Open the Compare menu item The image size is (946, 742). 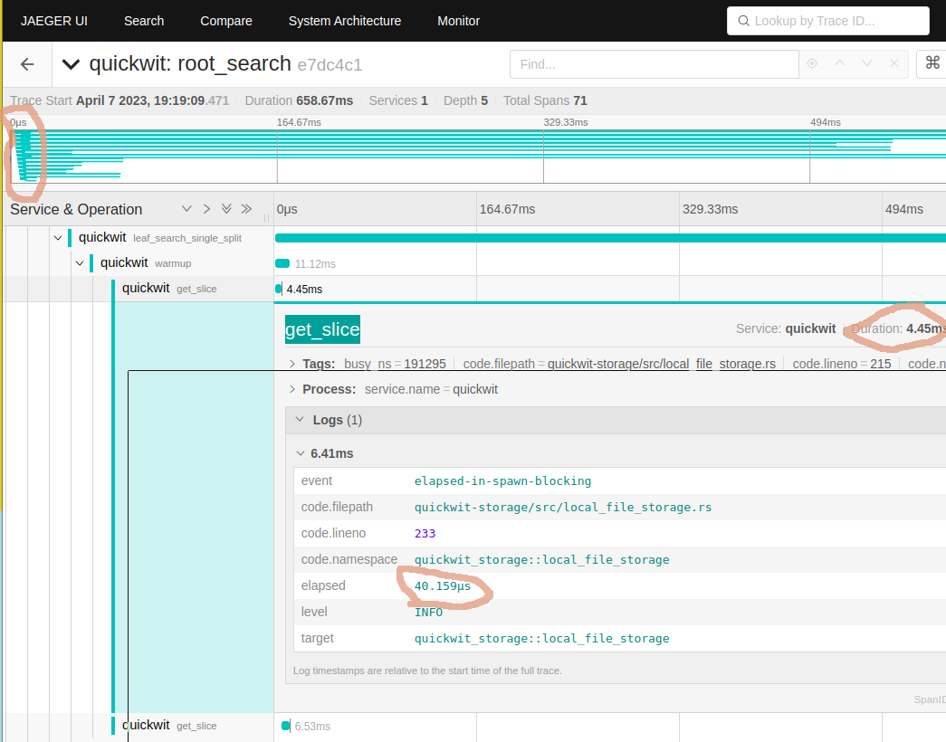226,21
